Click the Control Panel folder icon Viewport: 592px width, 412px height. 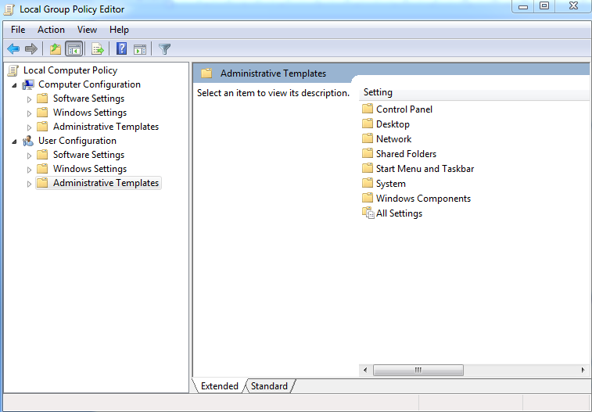pyautogui.click(x=368, y=109)
